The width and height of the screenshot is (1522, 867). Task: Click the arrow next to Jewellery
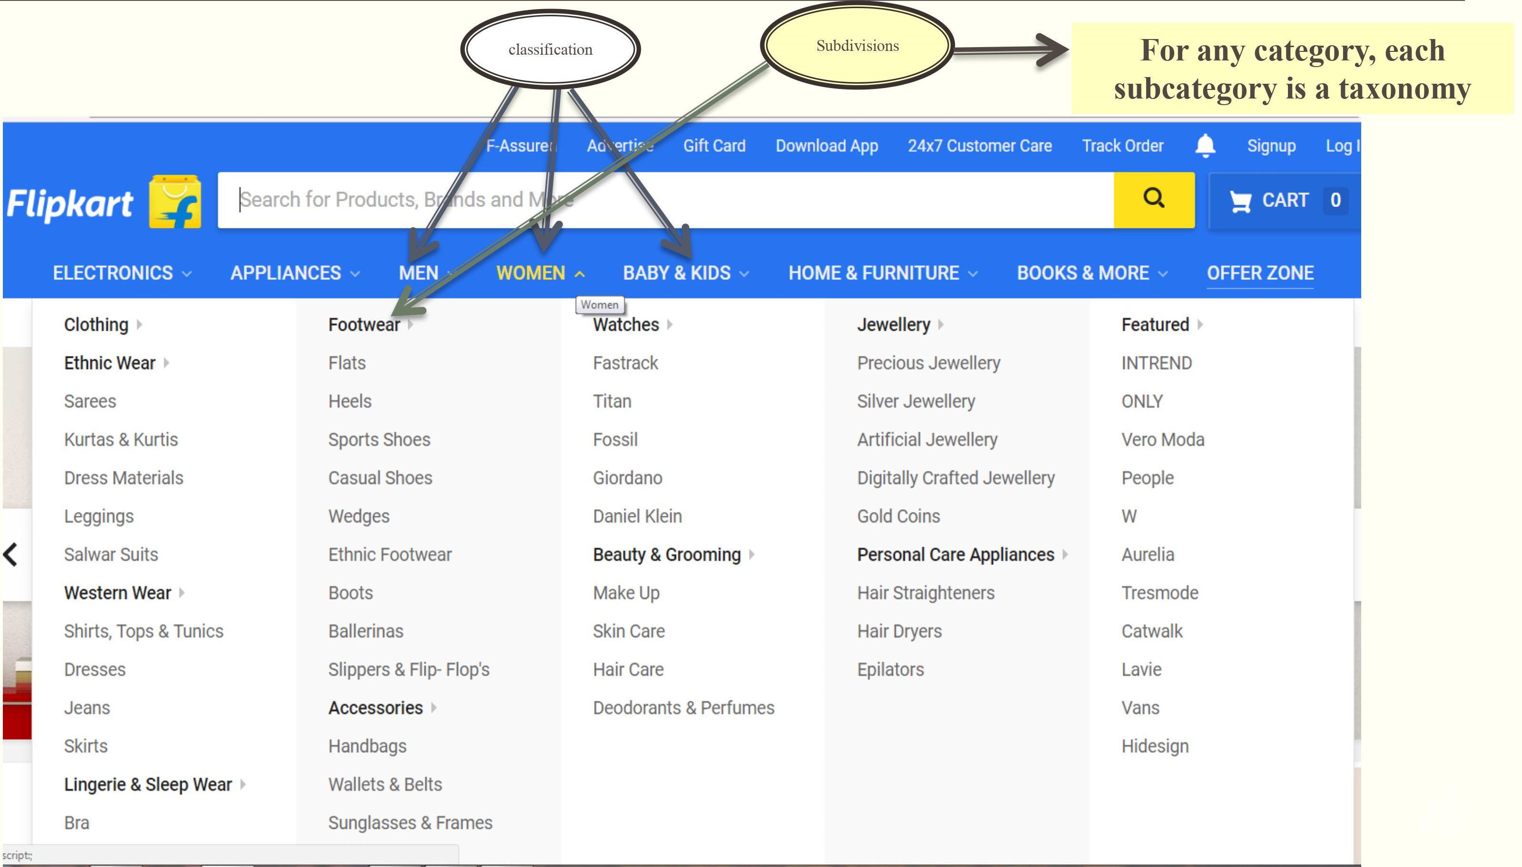(941, 325)
